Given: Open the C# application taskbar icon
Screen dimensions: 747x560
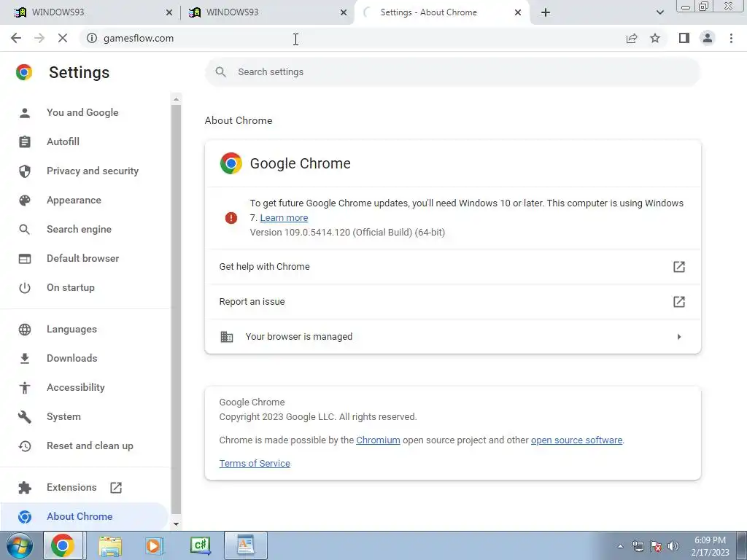Looking at the screenshot, I should 200,545.
